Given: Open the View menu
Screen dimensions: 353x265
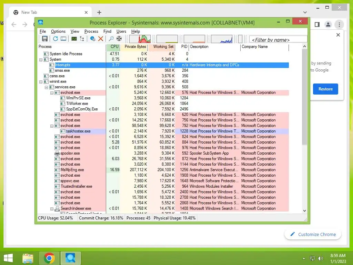Looking at the screenshot, I should [75, 31].
